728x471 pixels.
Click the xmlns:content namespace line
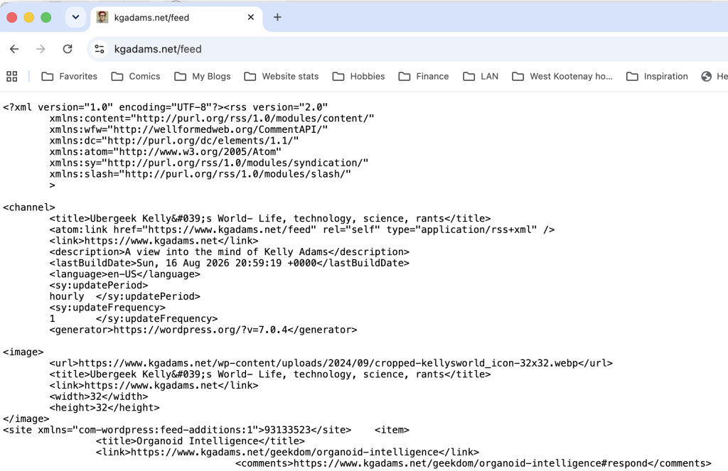(x=212, y=119)
